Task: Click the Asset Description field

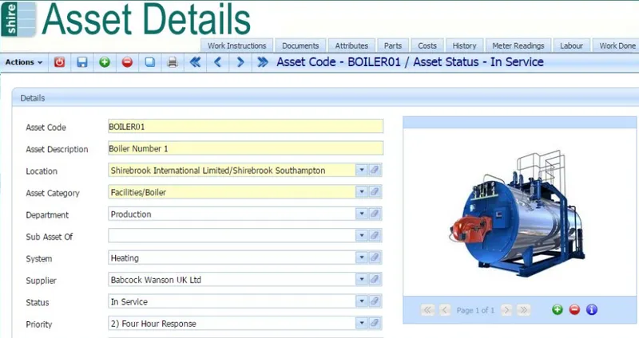Action: tap(245, 148)
